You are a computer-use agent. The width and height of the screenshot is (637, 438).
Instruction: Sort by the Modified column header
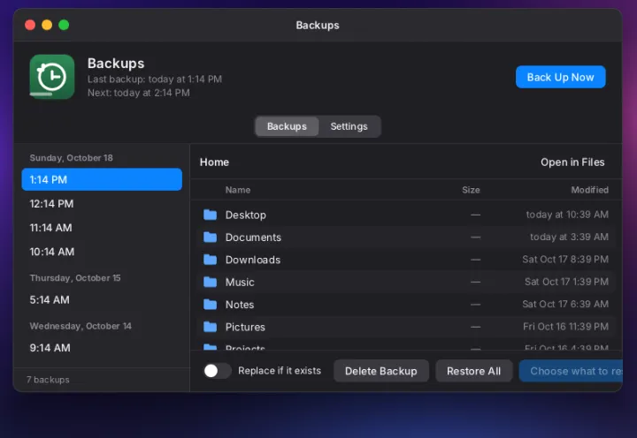coord(589,190)
